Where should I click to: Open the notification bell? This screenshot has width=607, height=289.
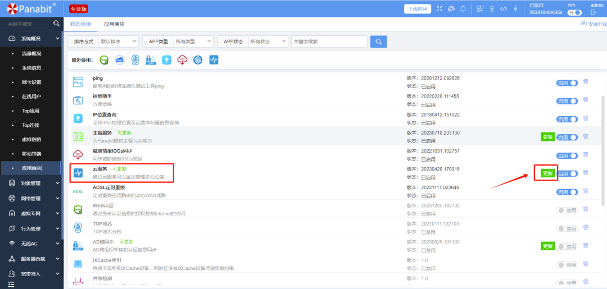(x=463, y=9)
